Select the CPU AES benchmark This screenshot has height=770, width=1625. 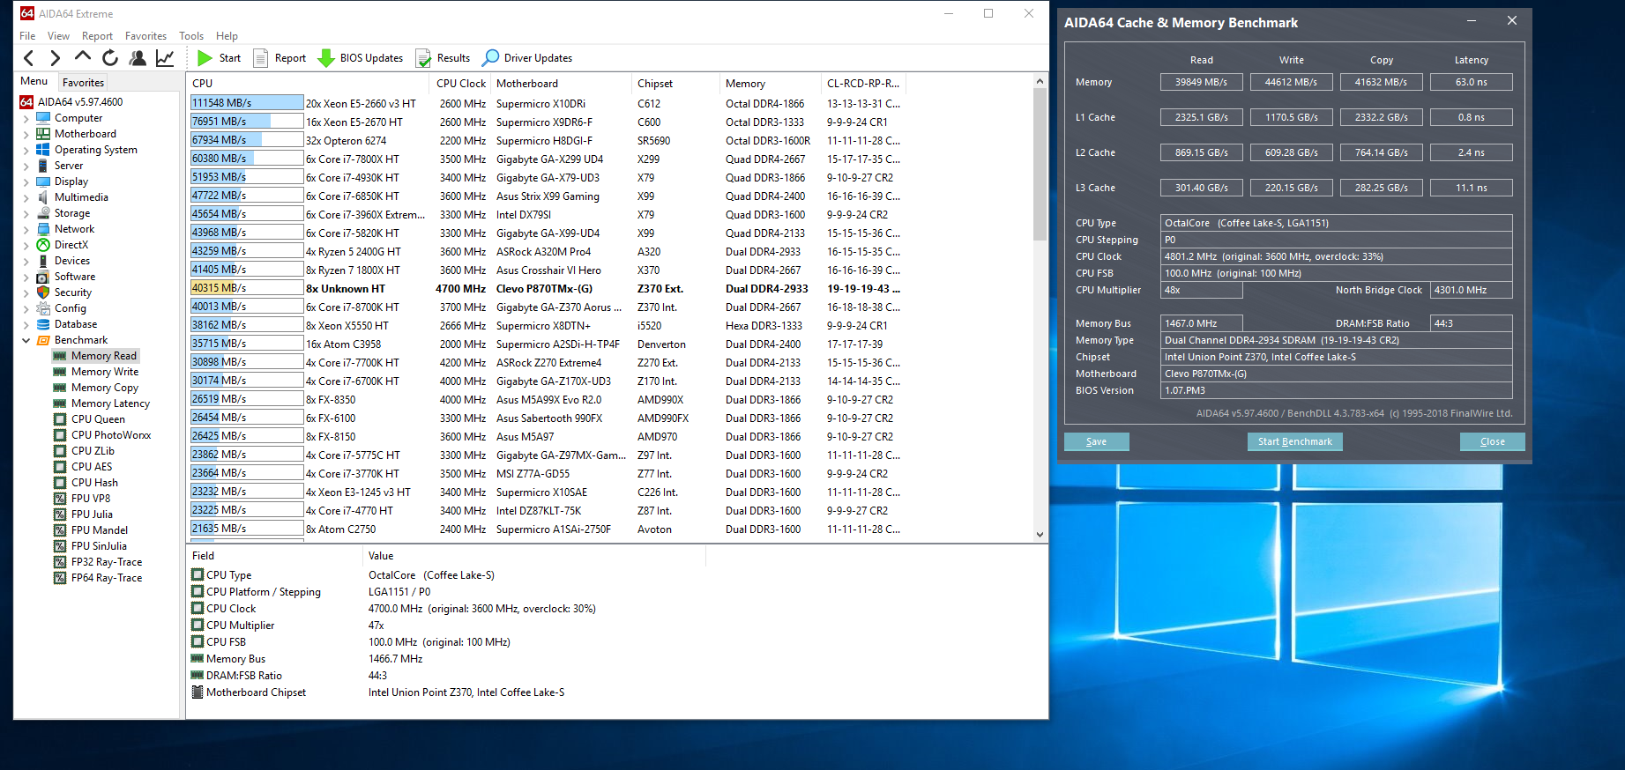[x=92, y=467]
